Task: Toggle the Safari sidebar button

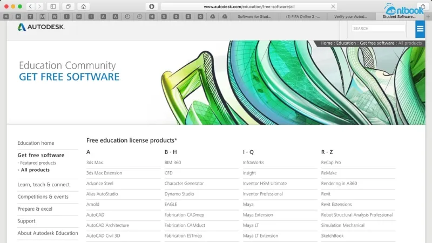Action: point(53,6)
